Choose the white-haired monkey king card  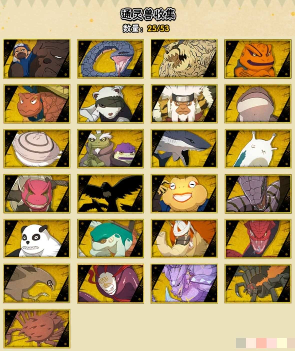point(184,104)
